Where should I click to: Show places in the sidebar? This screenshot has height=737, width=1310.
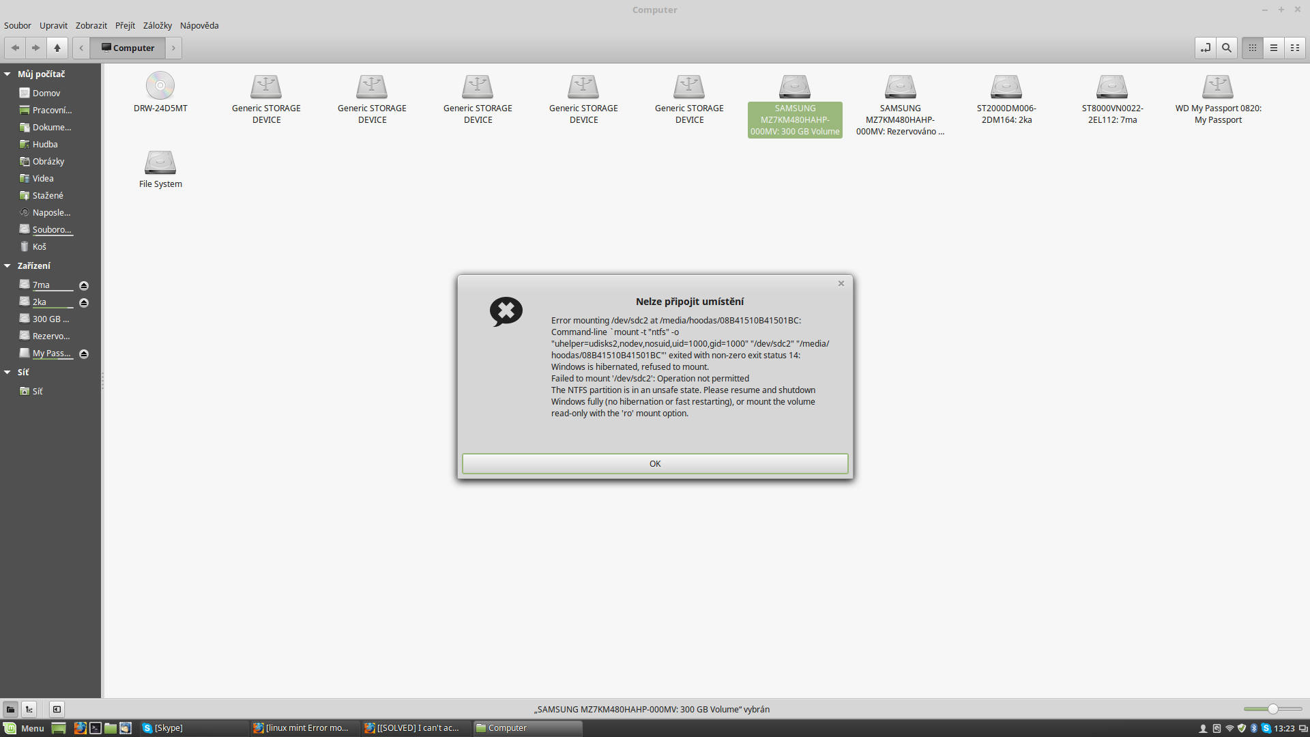pyautogui.click(x=10, y=709)
